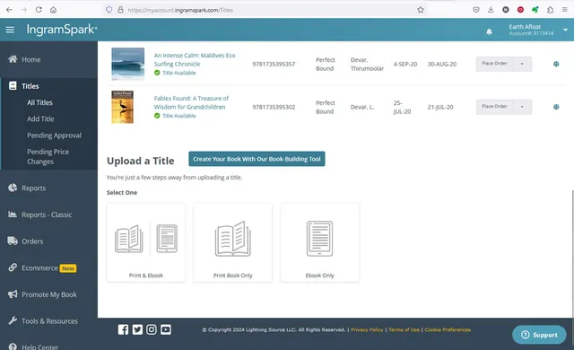The width and height of the screenshot is (574, 350).
Task: Open the hamburger navigation menu
Action: click(x=10, y=30)
